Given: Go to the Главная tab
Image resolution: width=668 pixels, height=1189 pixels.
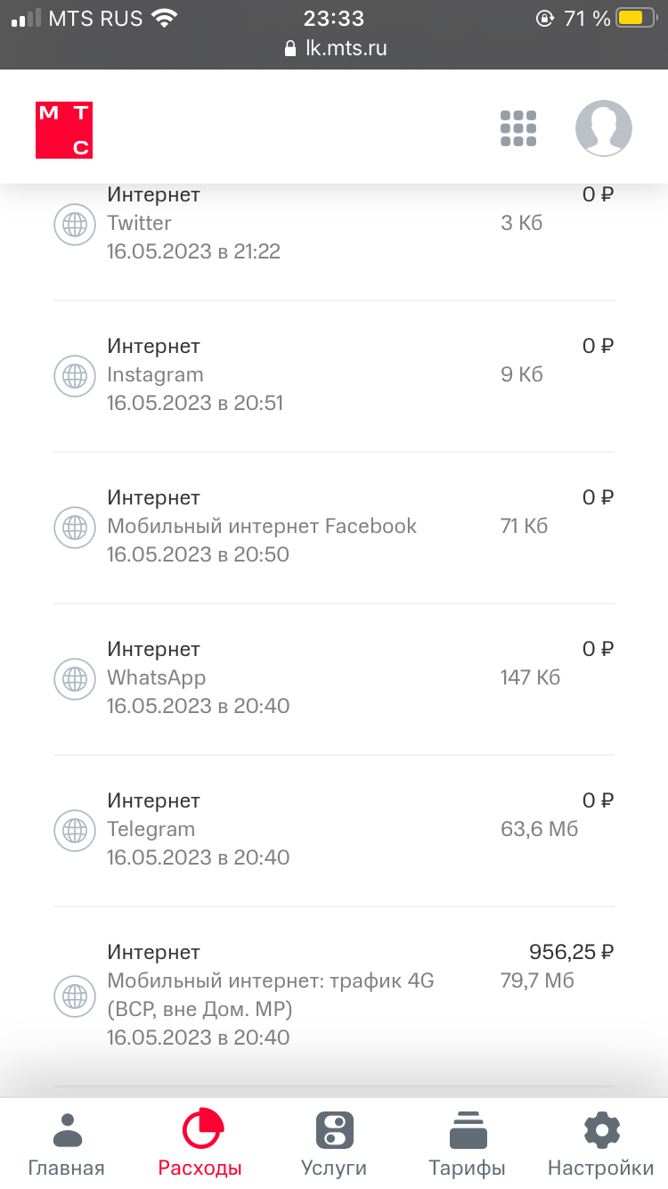Looking at the screenshot, I should [x=67, y=1144].
